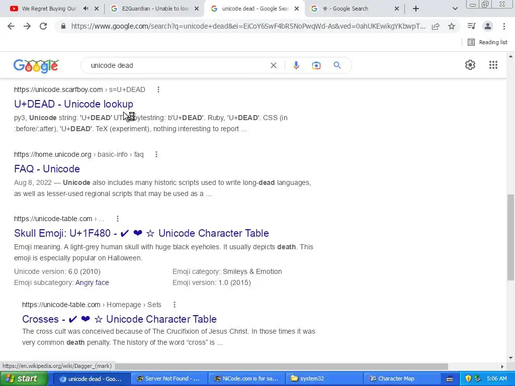Switch to NiCode.com taskbar window
The width and height of the screenshot is (515, 386).
(246, 378)
